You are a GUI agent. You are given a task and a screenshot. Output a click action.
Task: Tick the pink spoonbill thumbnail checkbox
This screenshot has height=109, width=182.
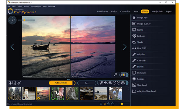[x=53, y=98]
